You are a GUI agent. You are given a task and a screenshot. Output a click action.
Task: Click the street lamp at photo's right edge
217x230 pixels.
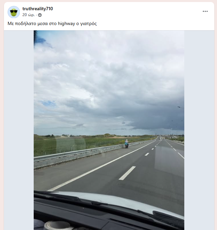(x=181, y=107)
